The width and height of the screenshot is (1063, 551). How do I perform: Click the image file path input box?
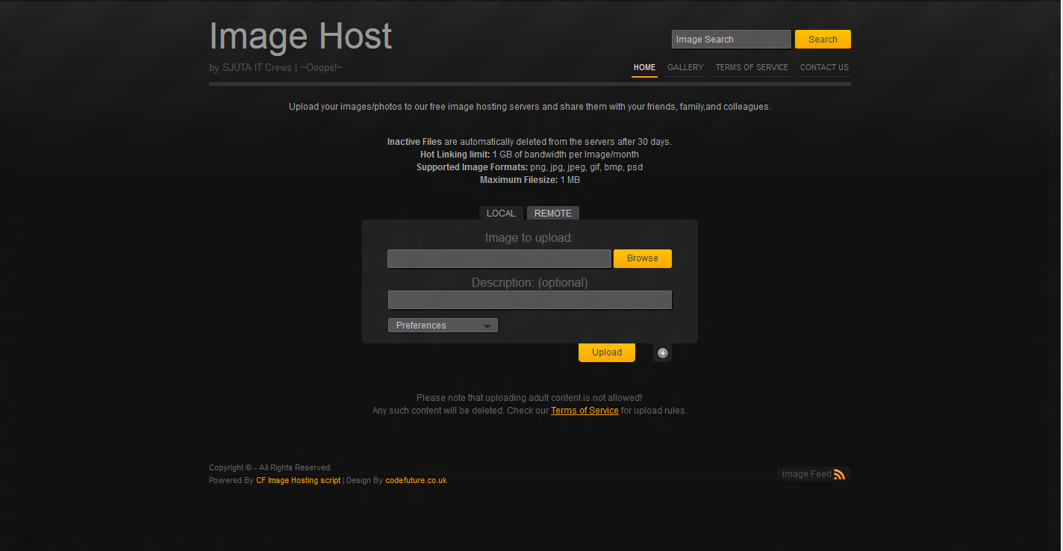point(499,258)
